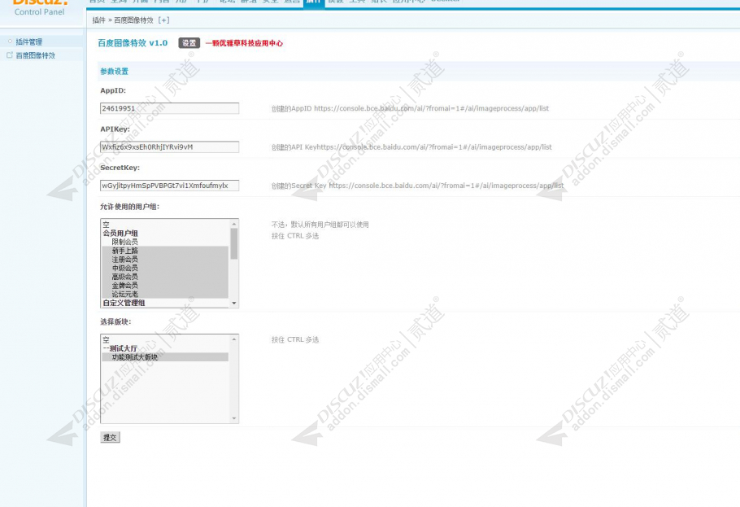Click the 百度图像特效 v1.0 title
Screen dimensions: 740x507
click(133, 43)
